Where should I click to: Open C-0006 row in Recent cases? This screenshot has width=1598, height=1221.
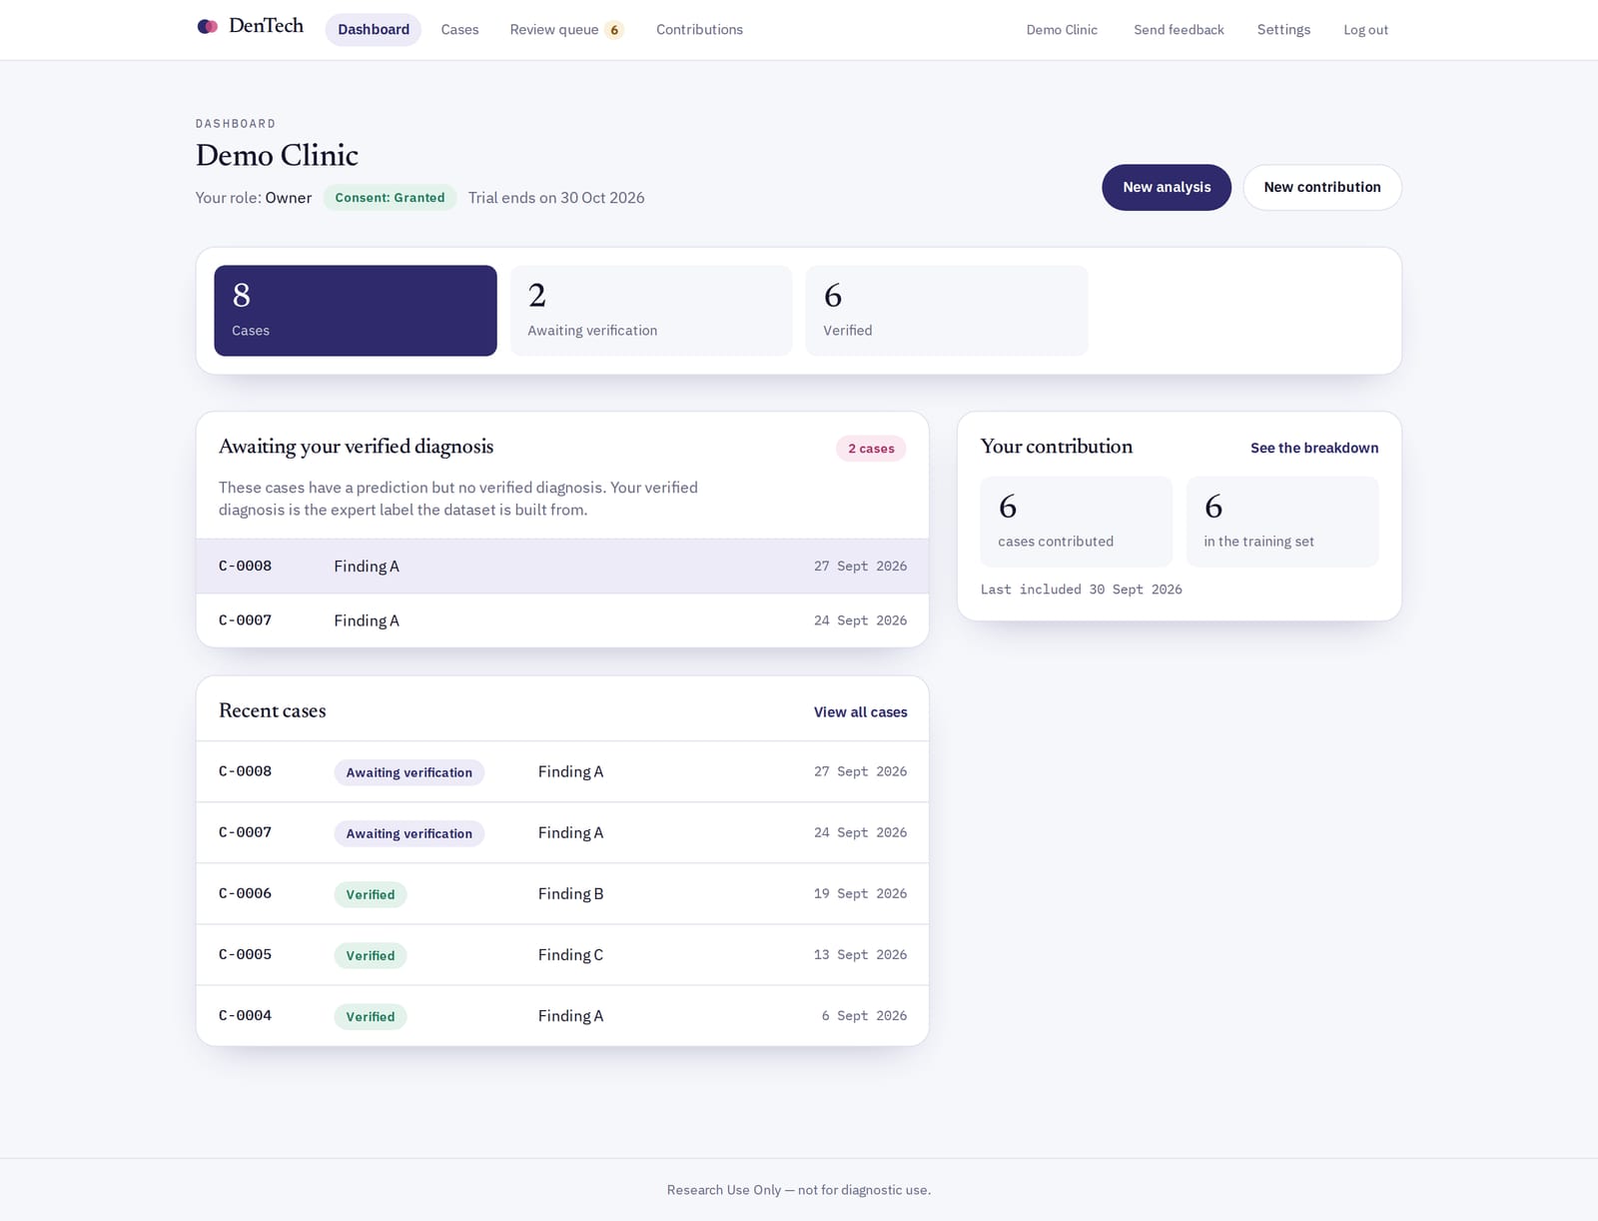(562, 893)
